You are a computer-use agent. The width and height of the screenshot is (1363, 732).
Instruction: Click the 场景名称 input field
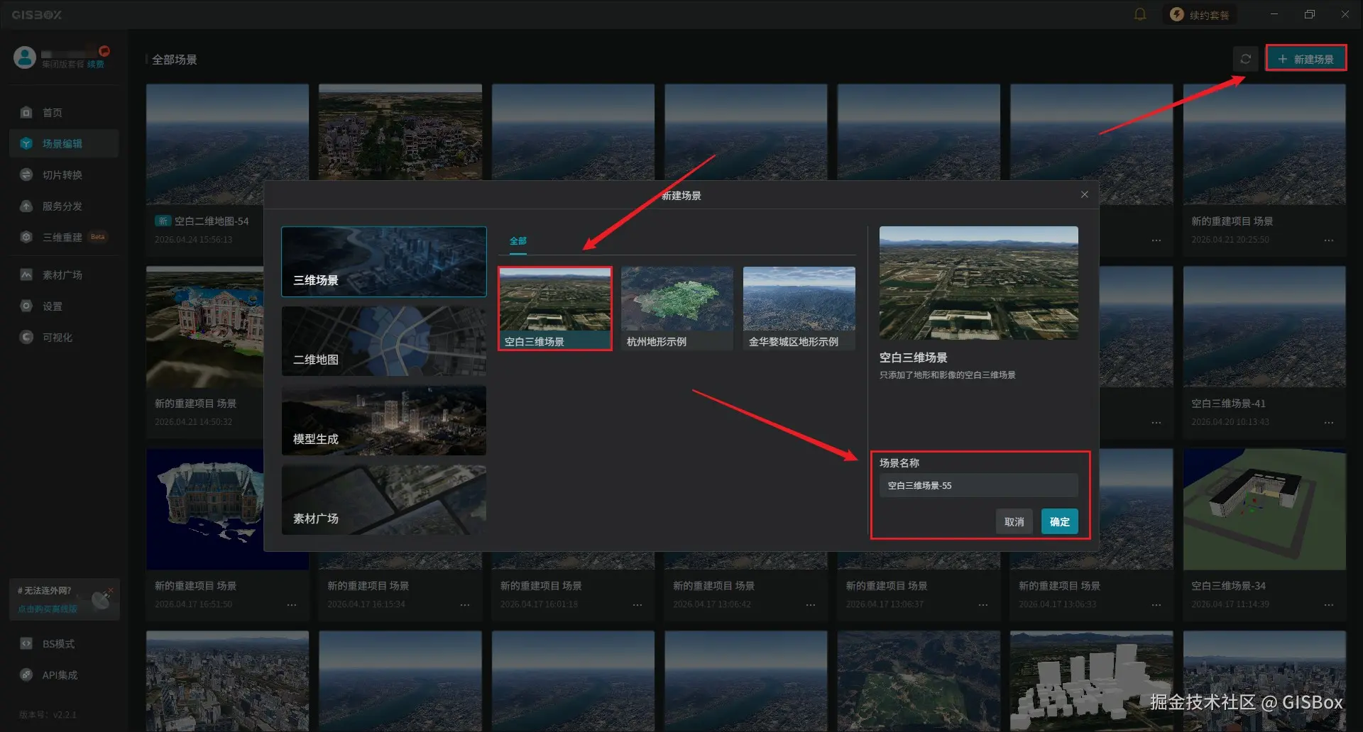point(978,486)
